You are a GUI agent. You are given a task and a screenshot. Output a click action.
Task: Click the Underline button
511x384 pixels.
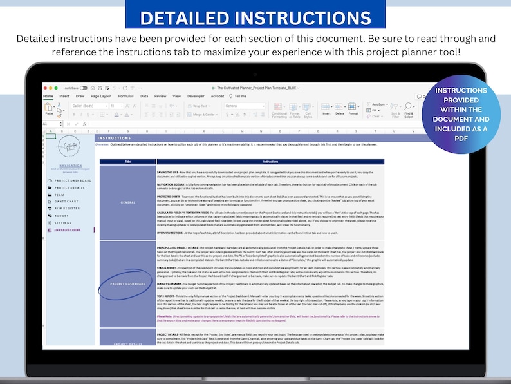pyautogui.click(x=88, y=115)
